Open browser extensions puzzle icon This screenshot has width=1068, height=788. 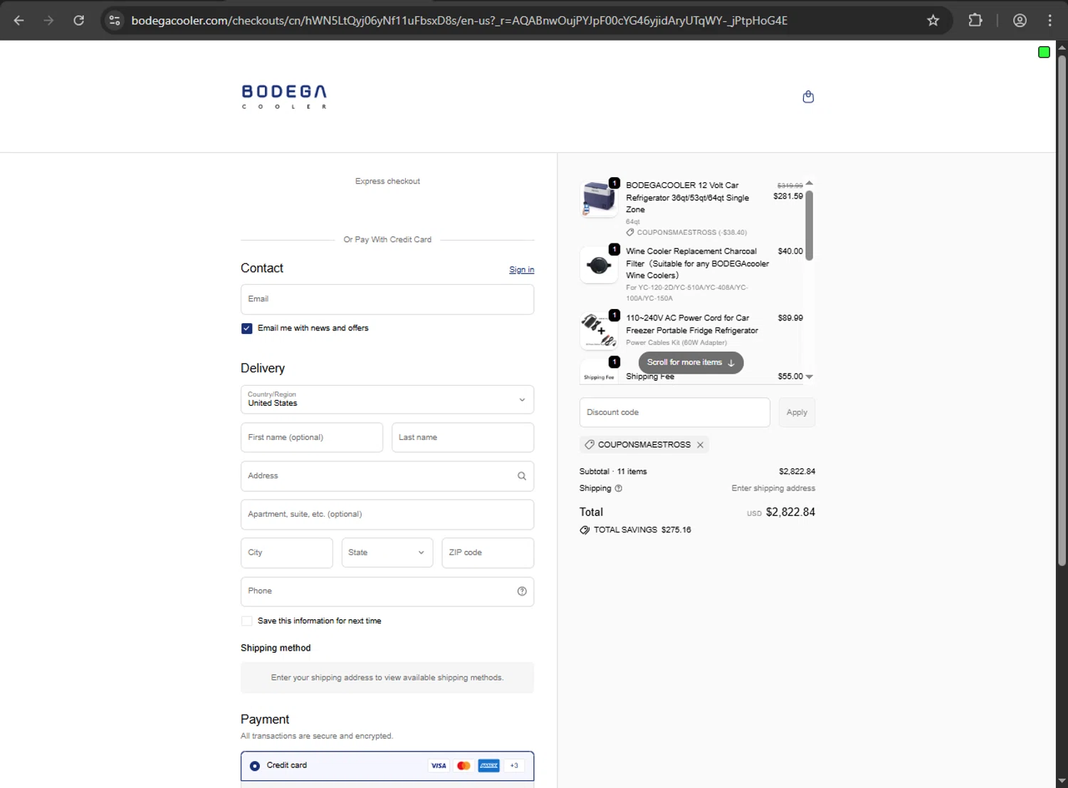[x=975, y=21]
